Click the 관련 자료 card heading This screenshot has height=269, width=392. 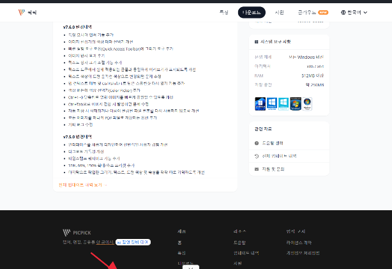(263, 129)
